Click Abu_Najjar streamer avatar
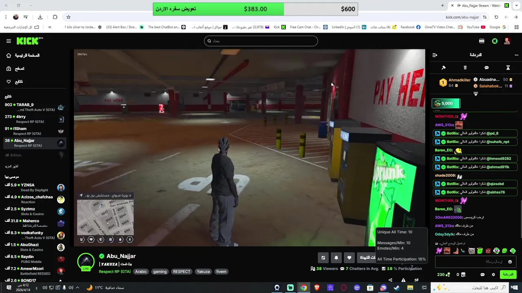522x293 pixels. (86, 262)
